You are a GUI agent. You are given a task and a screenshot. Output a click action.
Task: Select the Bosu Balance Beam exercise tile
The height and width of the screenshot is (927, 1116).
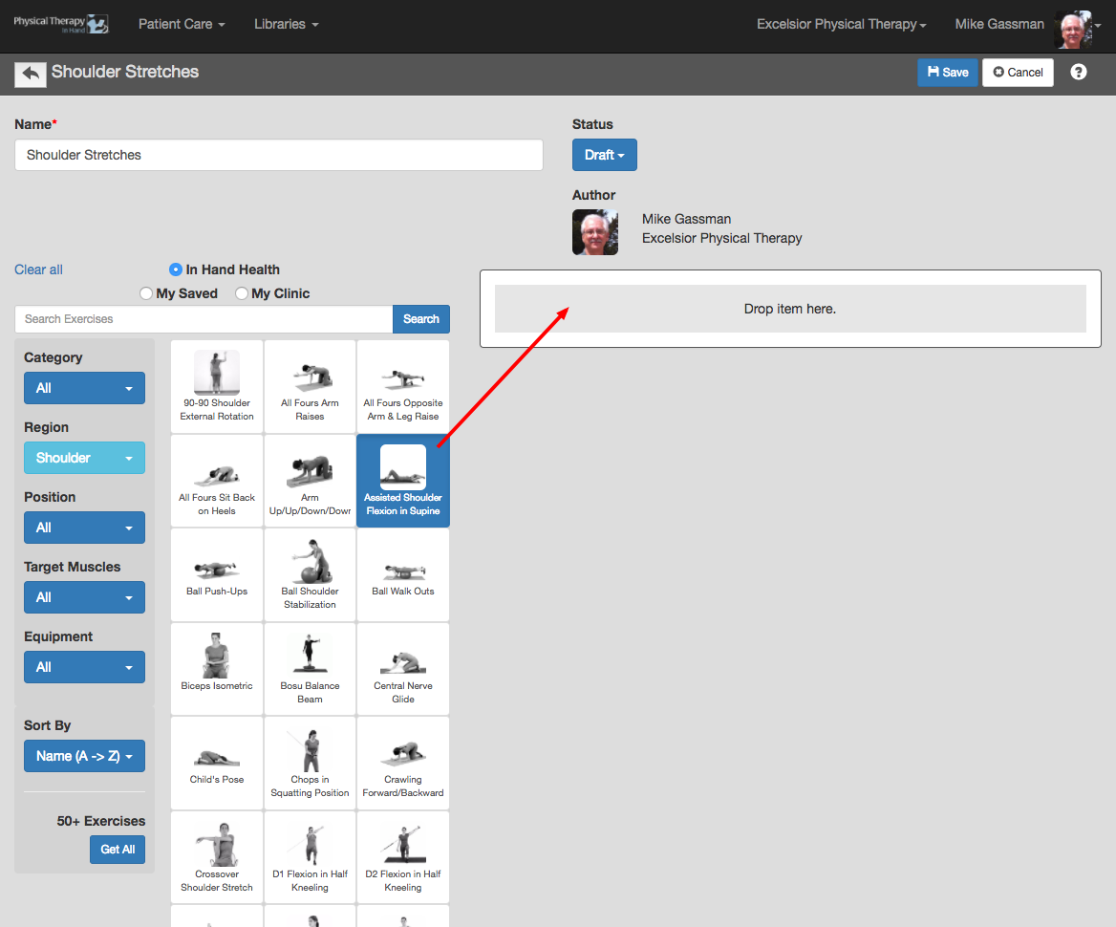tap(309, 668)
